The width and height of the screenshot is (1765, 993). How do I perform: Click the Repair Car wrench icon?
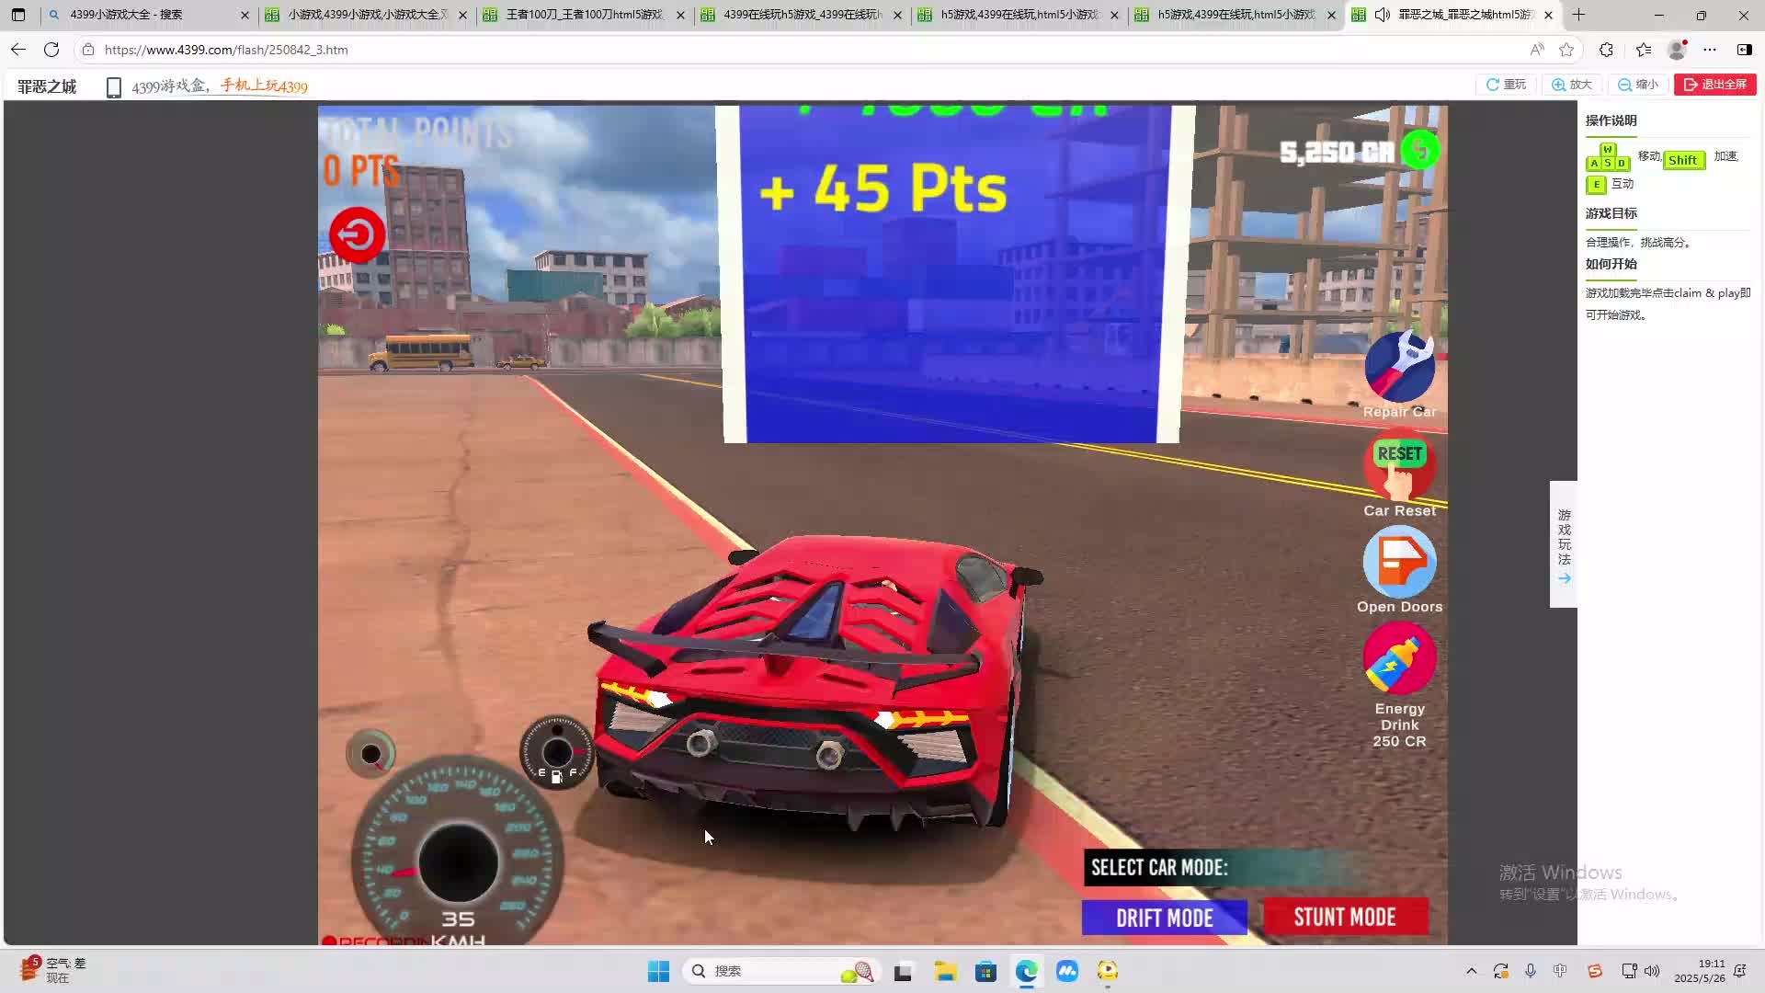(x=1399, y=368)
